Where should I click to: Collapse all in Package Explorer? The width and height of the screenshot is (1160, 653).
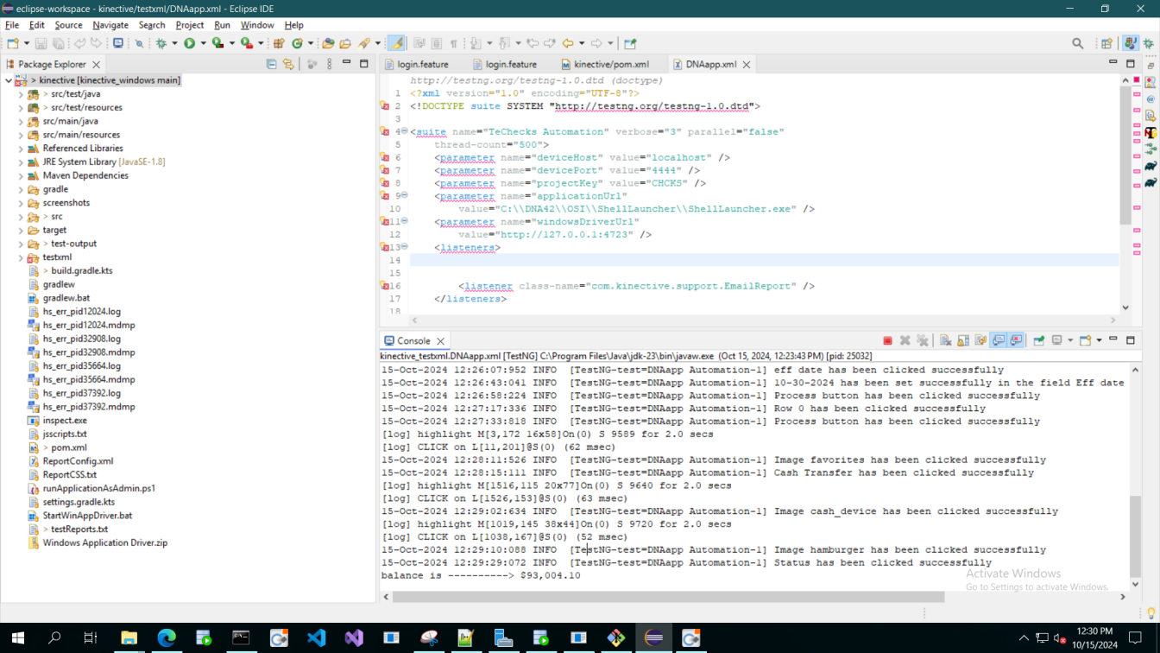tap(272, 64)
